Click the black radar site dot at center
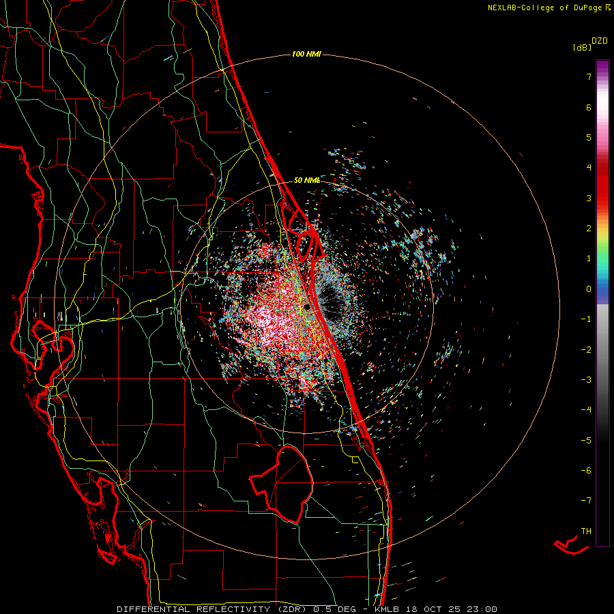The width and height of the screenshot is (614, 614). click(308, 306)
